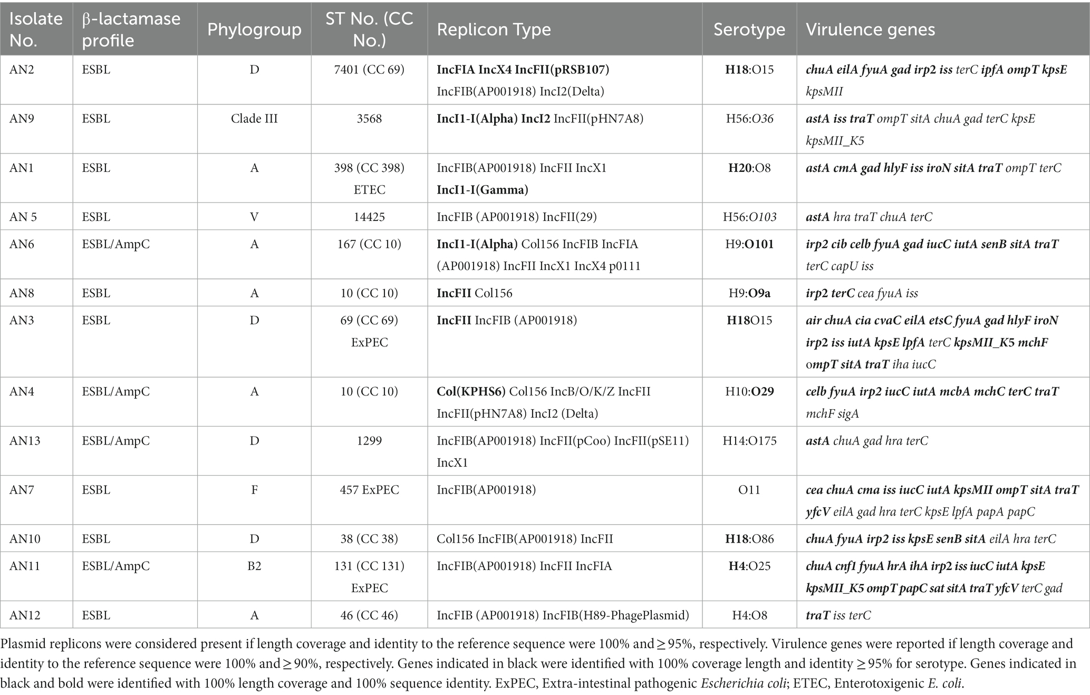Click serotype 'H10:O29'
This screenshot has width=1090, height=695.
tap(749, 391)
